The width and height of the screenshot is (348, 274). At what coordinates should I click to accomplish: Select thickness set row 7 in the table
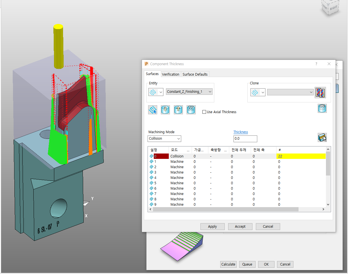tap(177, 194)
